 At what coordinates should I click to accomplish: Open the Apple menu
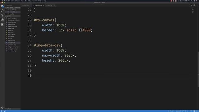pyautogui.click(x=2, y=1)
